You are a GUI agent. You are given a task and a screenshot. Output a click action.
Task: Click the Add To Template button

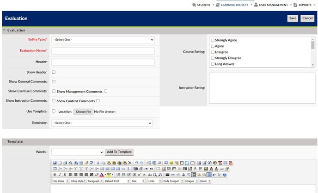pyautogui.click(x=119, y=152)
